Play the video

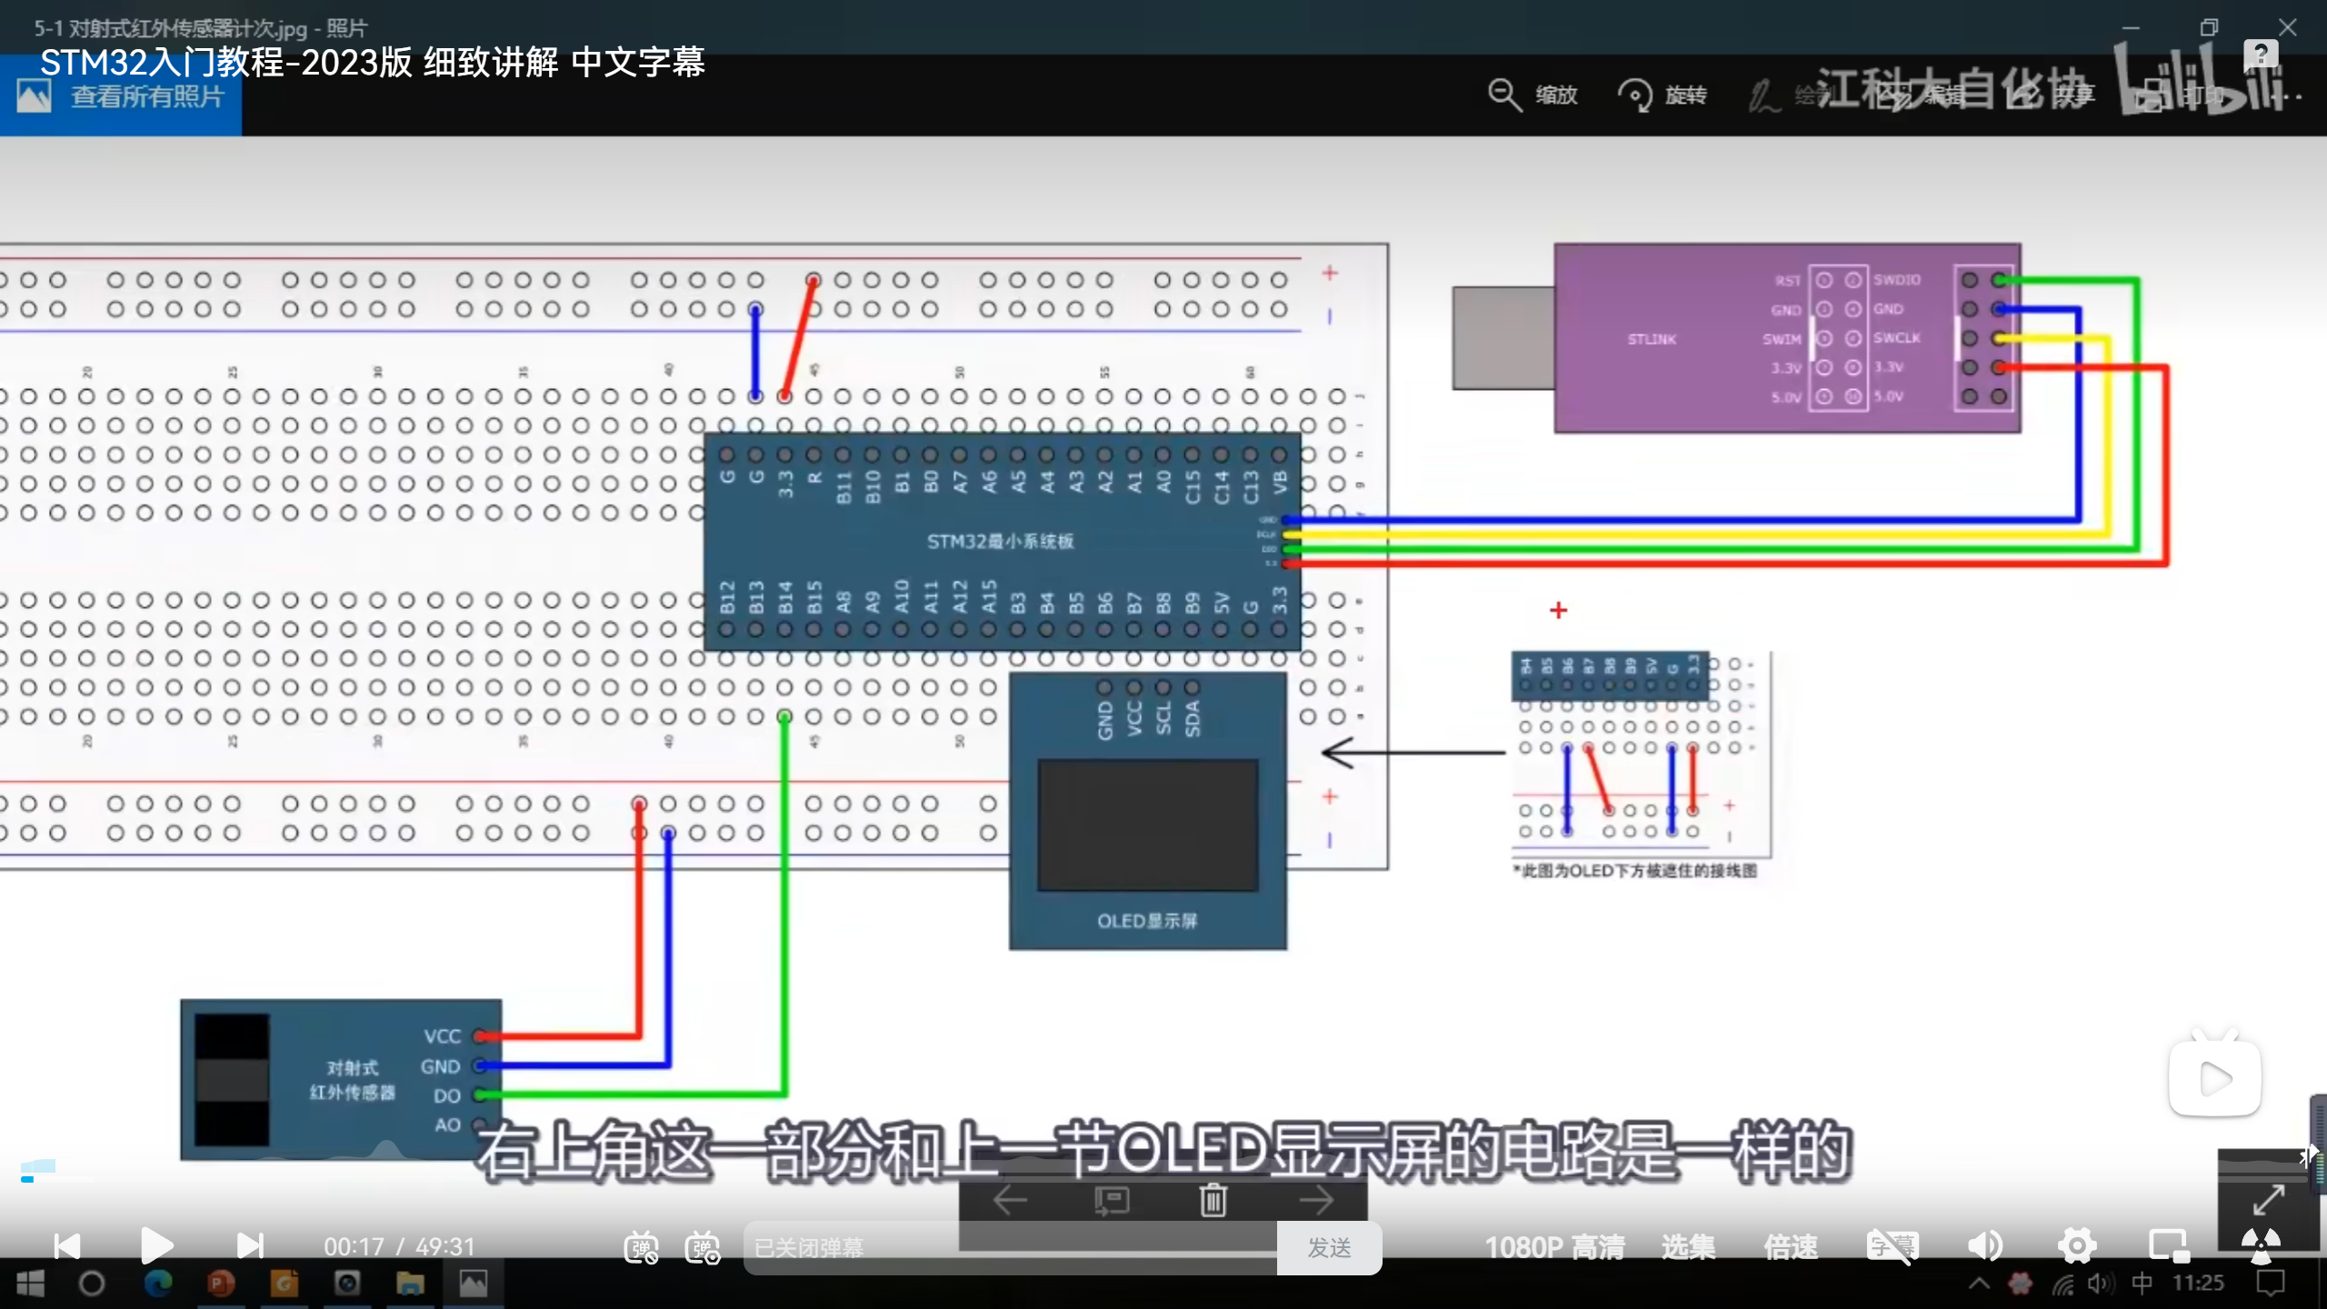(156, 1245)
